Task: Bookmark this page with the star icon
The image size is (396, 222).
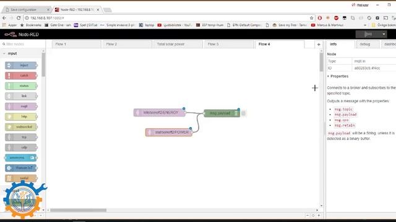Action: click(311, 18)
